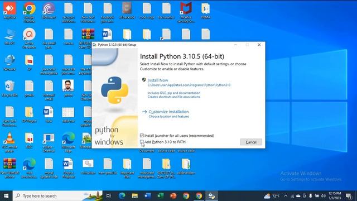Image resolution: width=357 pixels, height=201 pixels.
Task: Select the This PC desktop icon
Action: coord(9,36)
